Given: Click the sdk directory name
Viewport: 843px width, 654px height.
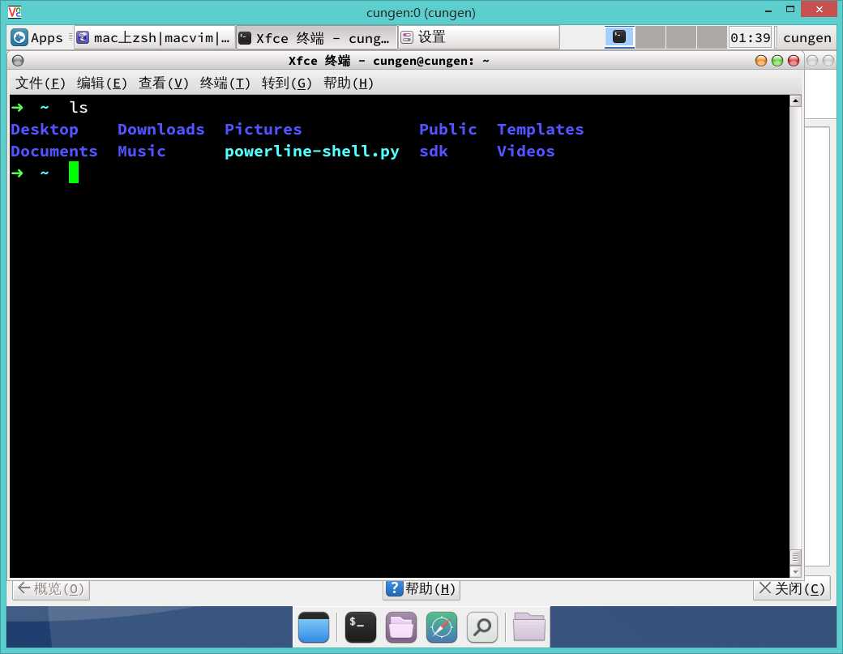Looking at the screenshot, I should pyautogui.click(x=434, y=152).
